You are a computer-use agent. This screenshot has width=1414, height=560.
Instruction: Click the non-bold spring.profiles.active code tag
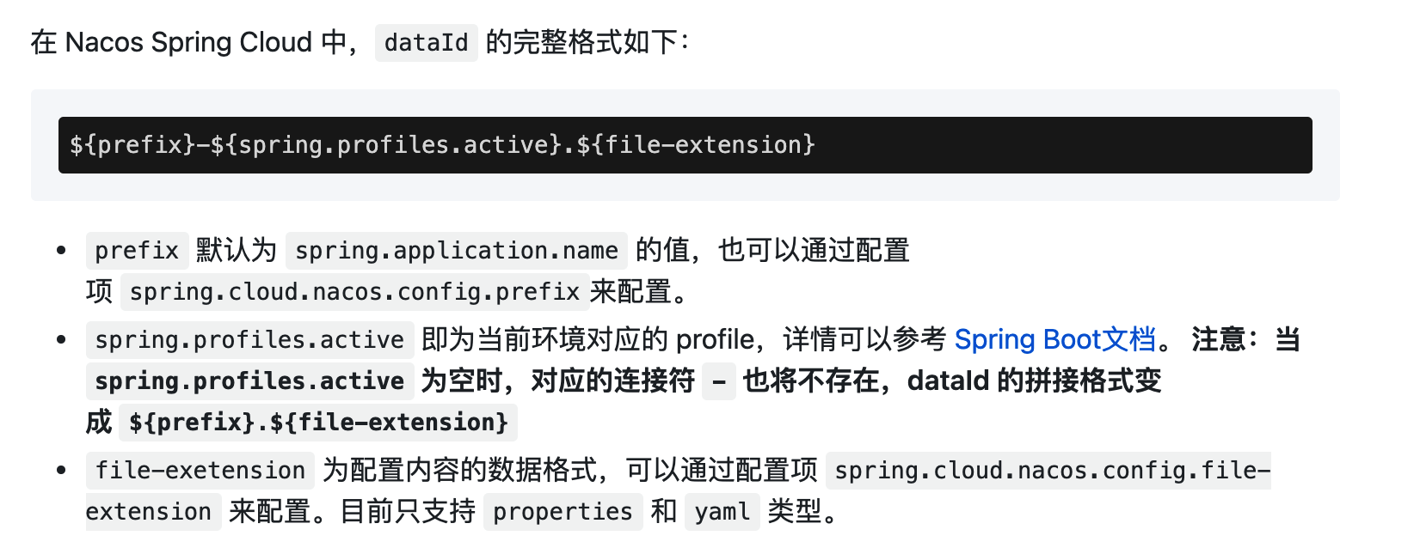pyautogui.click(x=249, y=340)
